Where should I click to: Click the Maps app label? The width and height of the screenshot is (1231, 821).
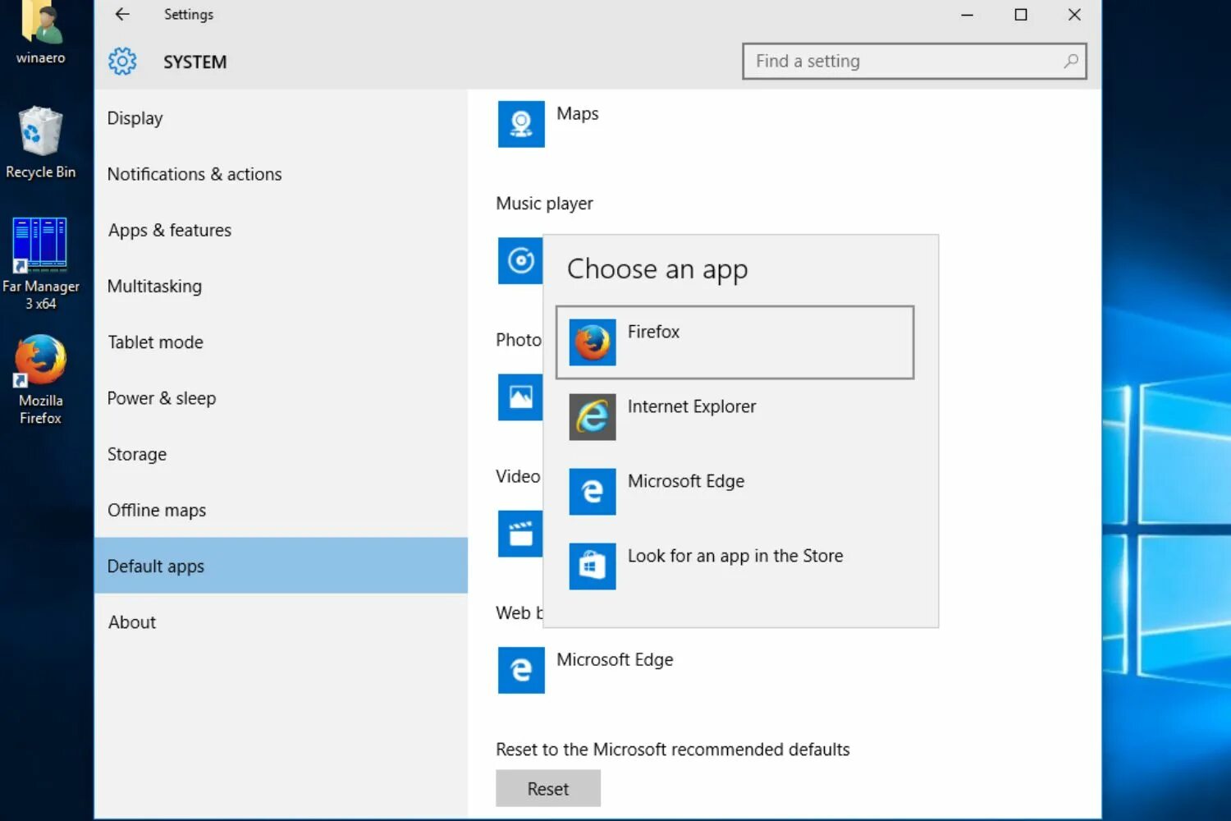(578, 114)
